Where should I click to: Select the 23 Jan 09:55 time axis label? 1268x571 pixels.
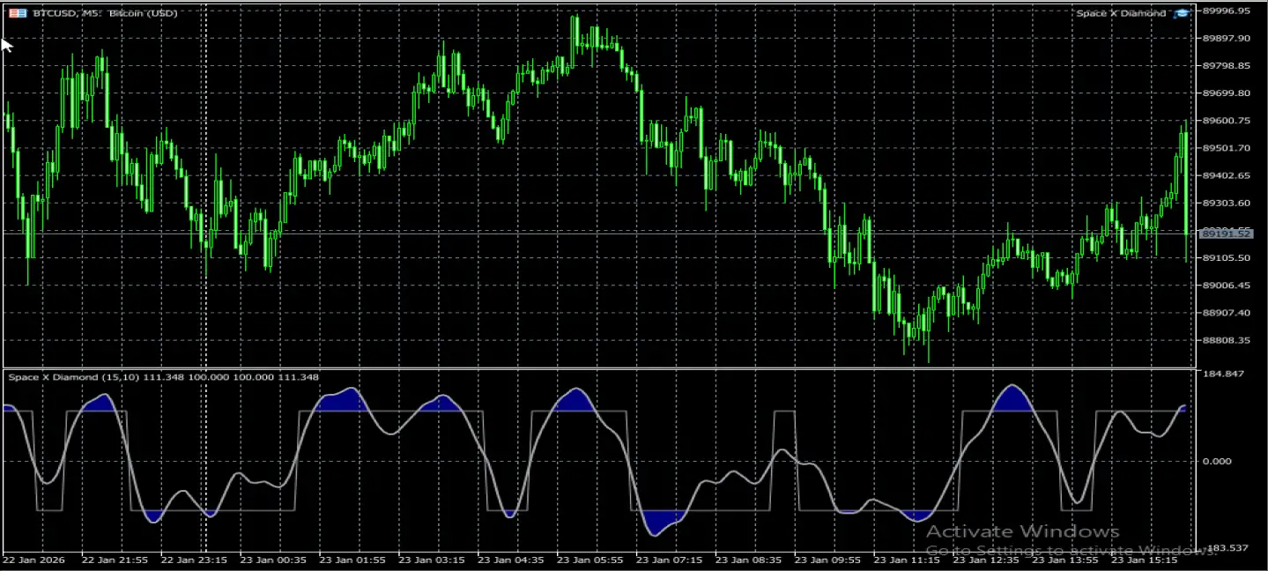[x=828, y=560]
